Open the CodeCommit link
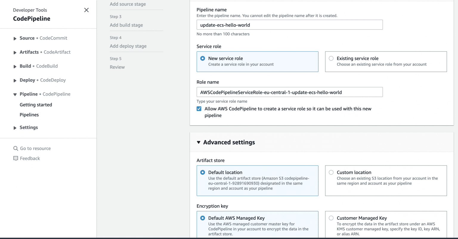This screenshot has width=458, height=239. (52, 38)
